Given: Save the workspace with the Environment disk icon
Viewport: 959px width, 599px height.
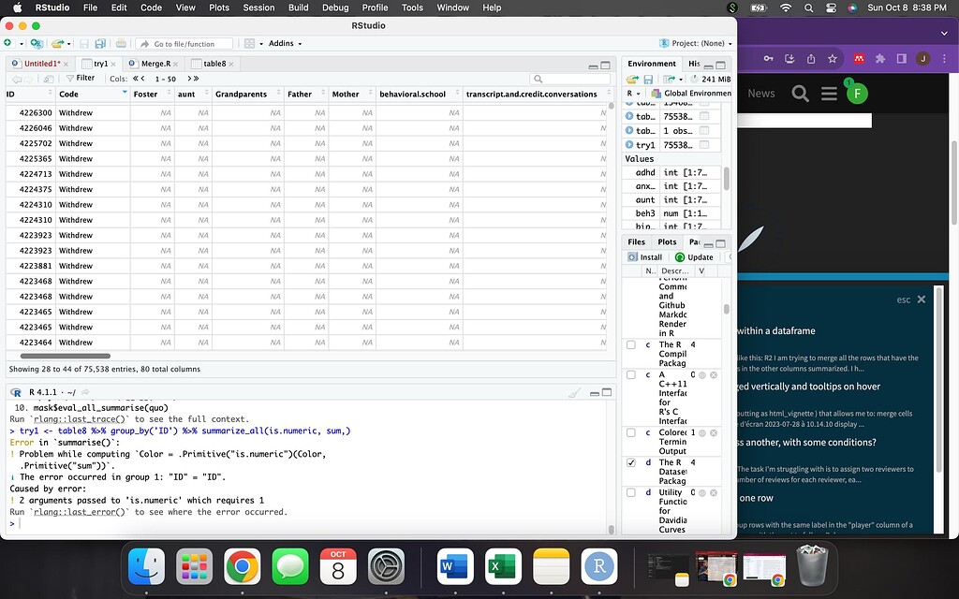Looking at the screenshot, I should pos(648,79).
